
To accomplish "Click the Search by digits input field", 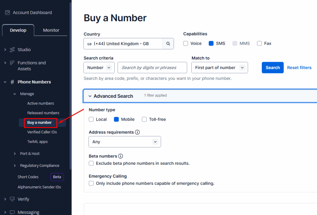I will tap(152, 68).
